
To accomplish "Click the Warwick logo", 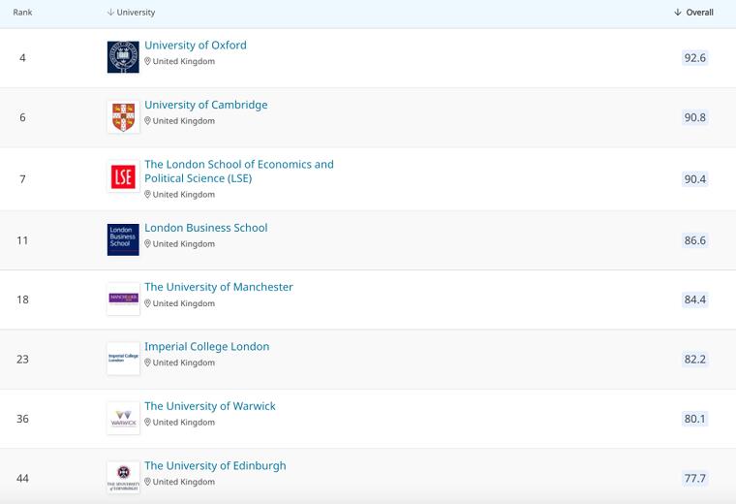I will (123, 418).
